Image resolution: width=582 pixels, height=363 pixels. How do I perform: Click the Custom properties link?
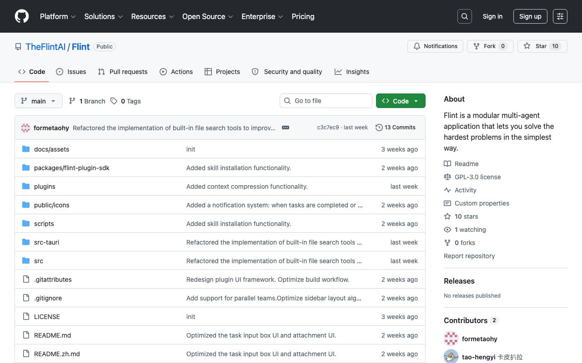[482, 203]
